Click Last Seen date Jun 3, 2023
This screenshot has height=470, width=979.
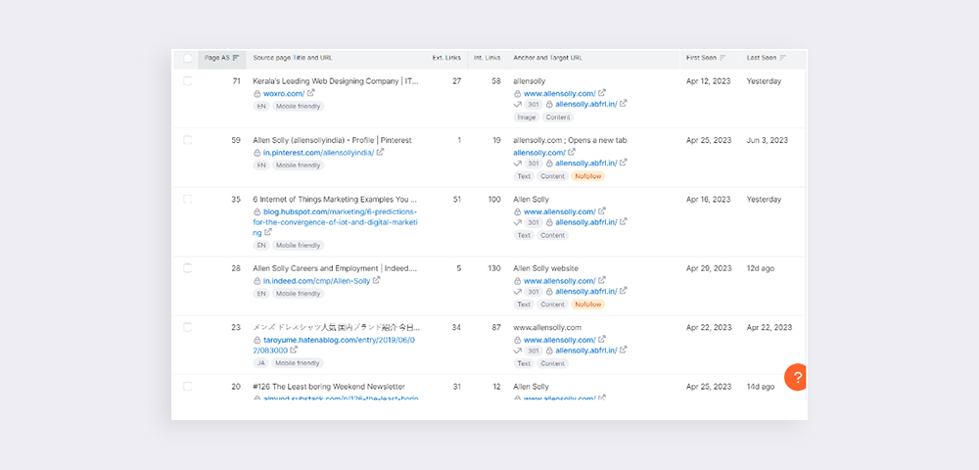click(x=768, y=140)
